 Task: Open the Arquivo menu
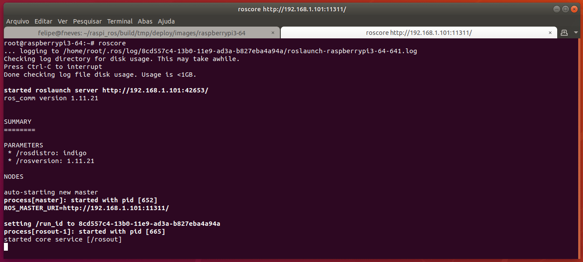pos(17,21)
